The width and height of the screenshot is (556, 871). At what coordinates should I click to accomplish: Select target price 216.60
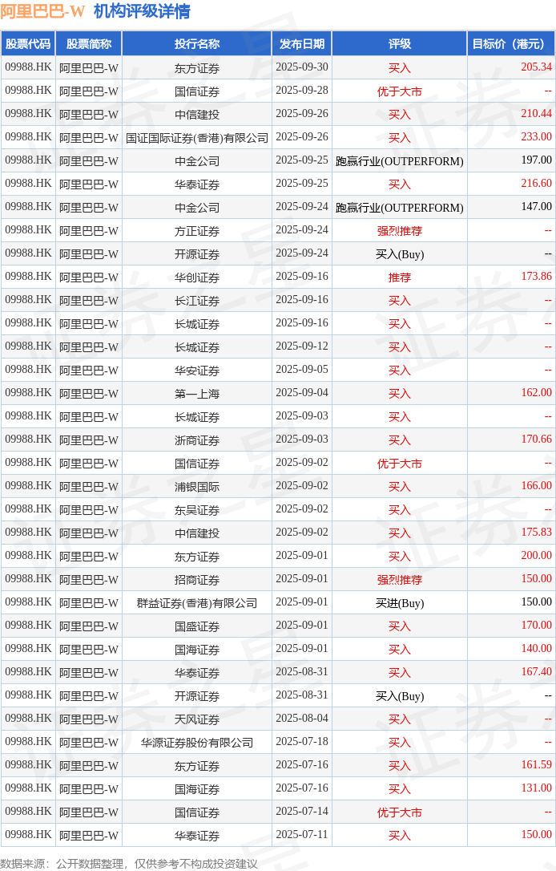tap(536, 184)
